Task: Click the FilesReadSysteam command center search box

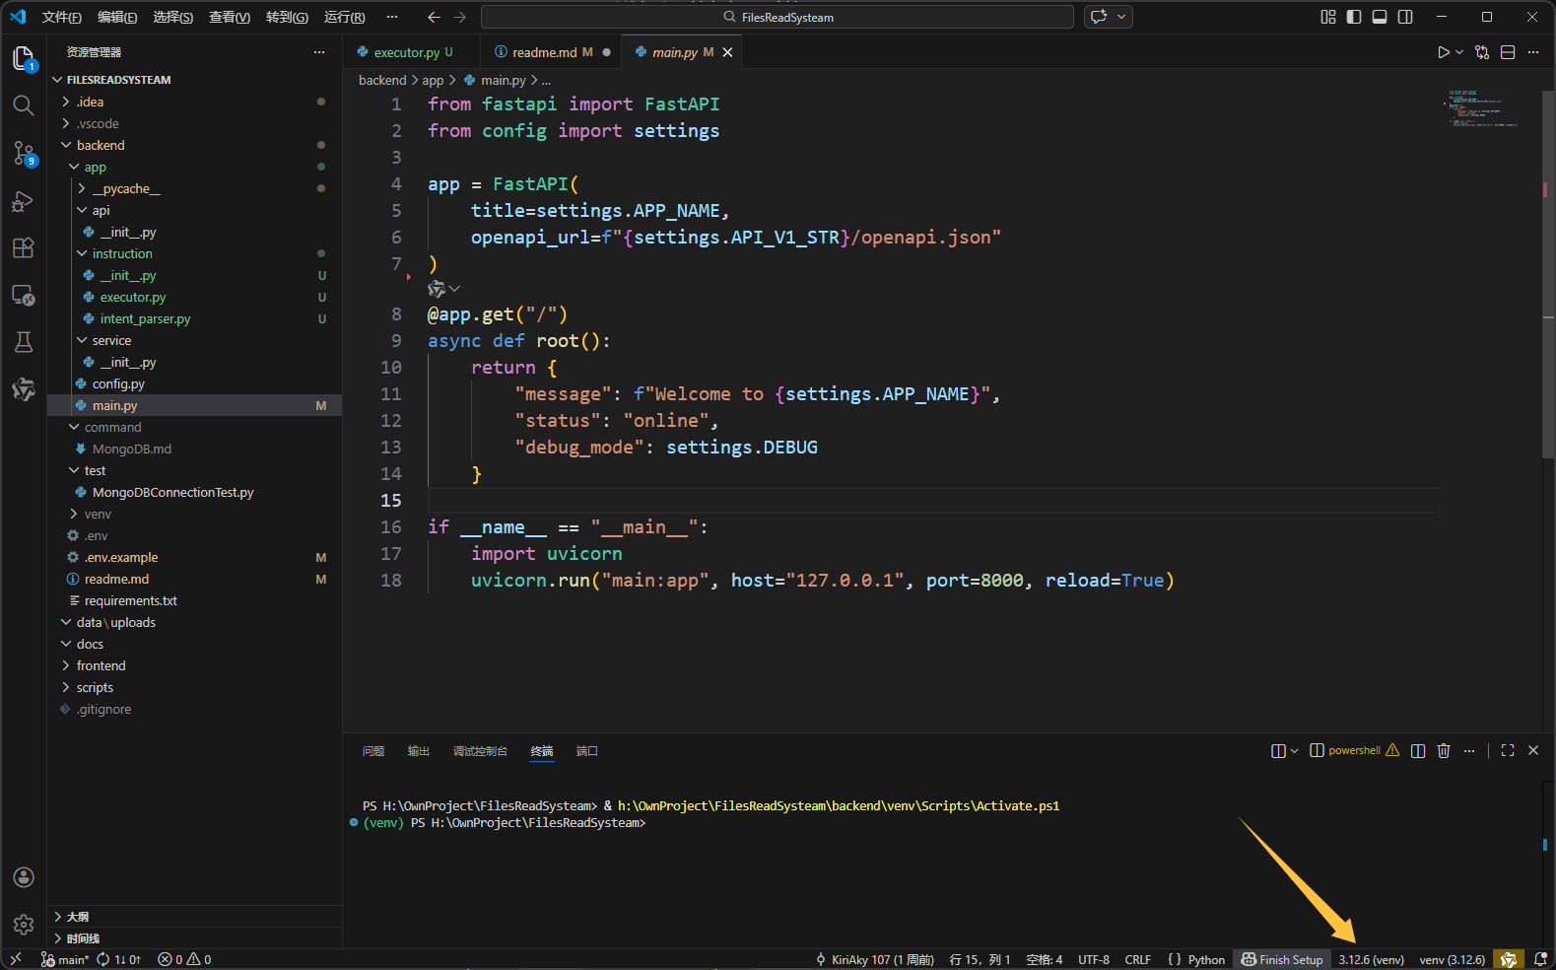Action: (x=778, y=17)
